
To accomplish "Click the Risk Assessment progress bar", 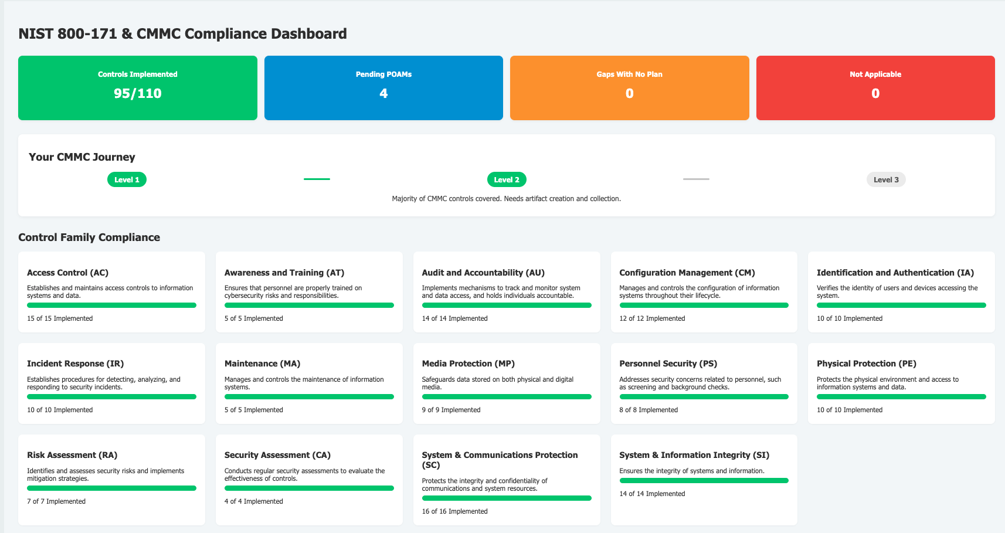I will 111,488.
